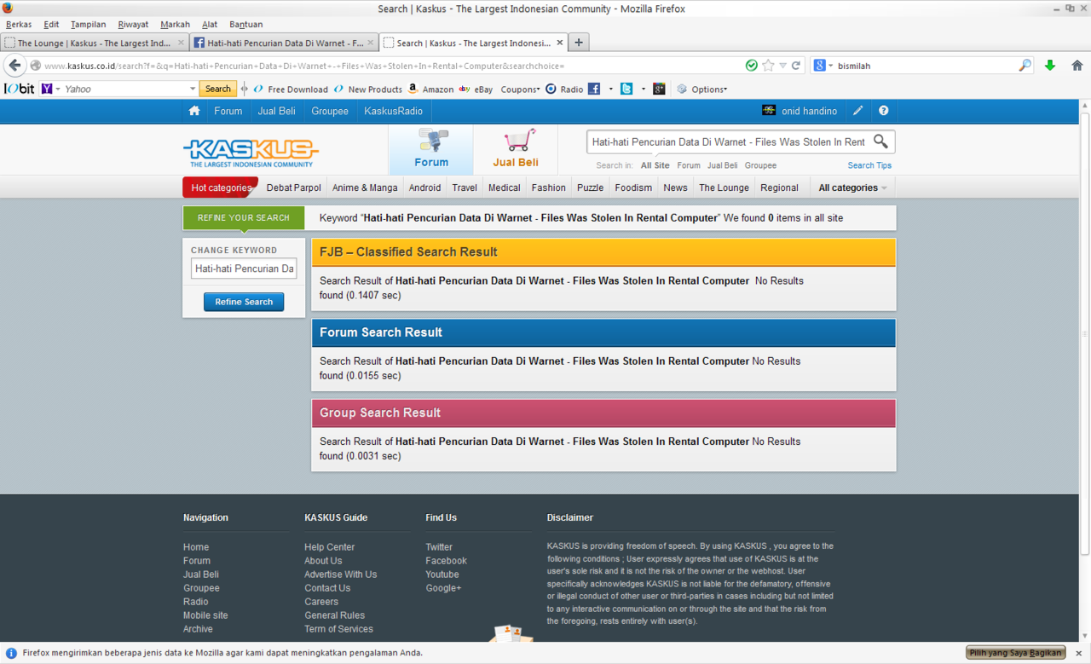The height and width of the screenshot is (664, 1091).
Task: Open the Radio toolbar item
Action: pyautogui.click(x=564, y=89)
